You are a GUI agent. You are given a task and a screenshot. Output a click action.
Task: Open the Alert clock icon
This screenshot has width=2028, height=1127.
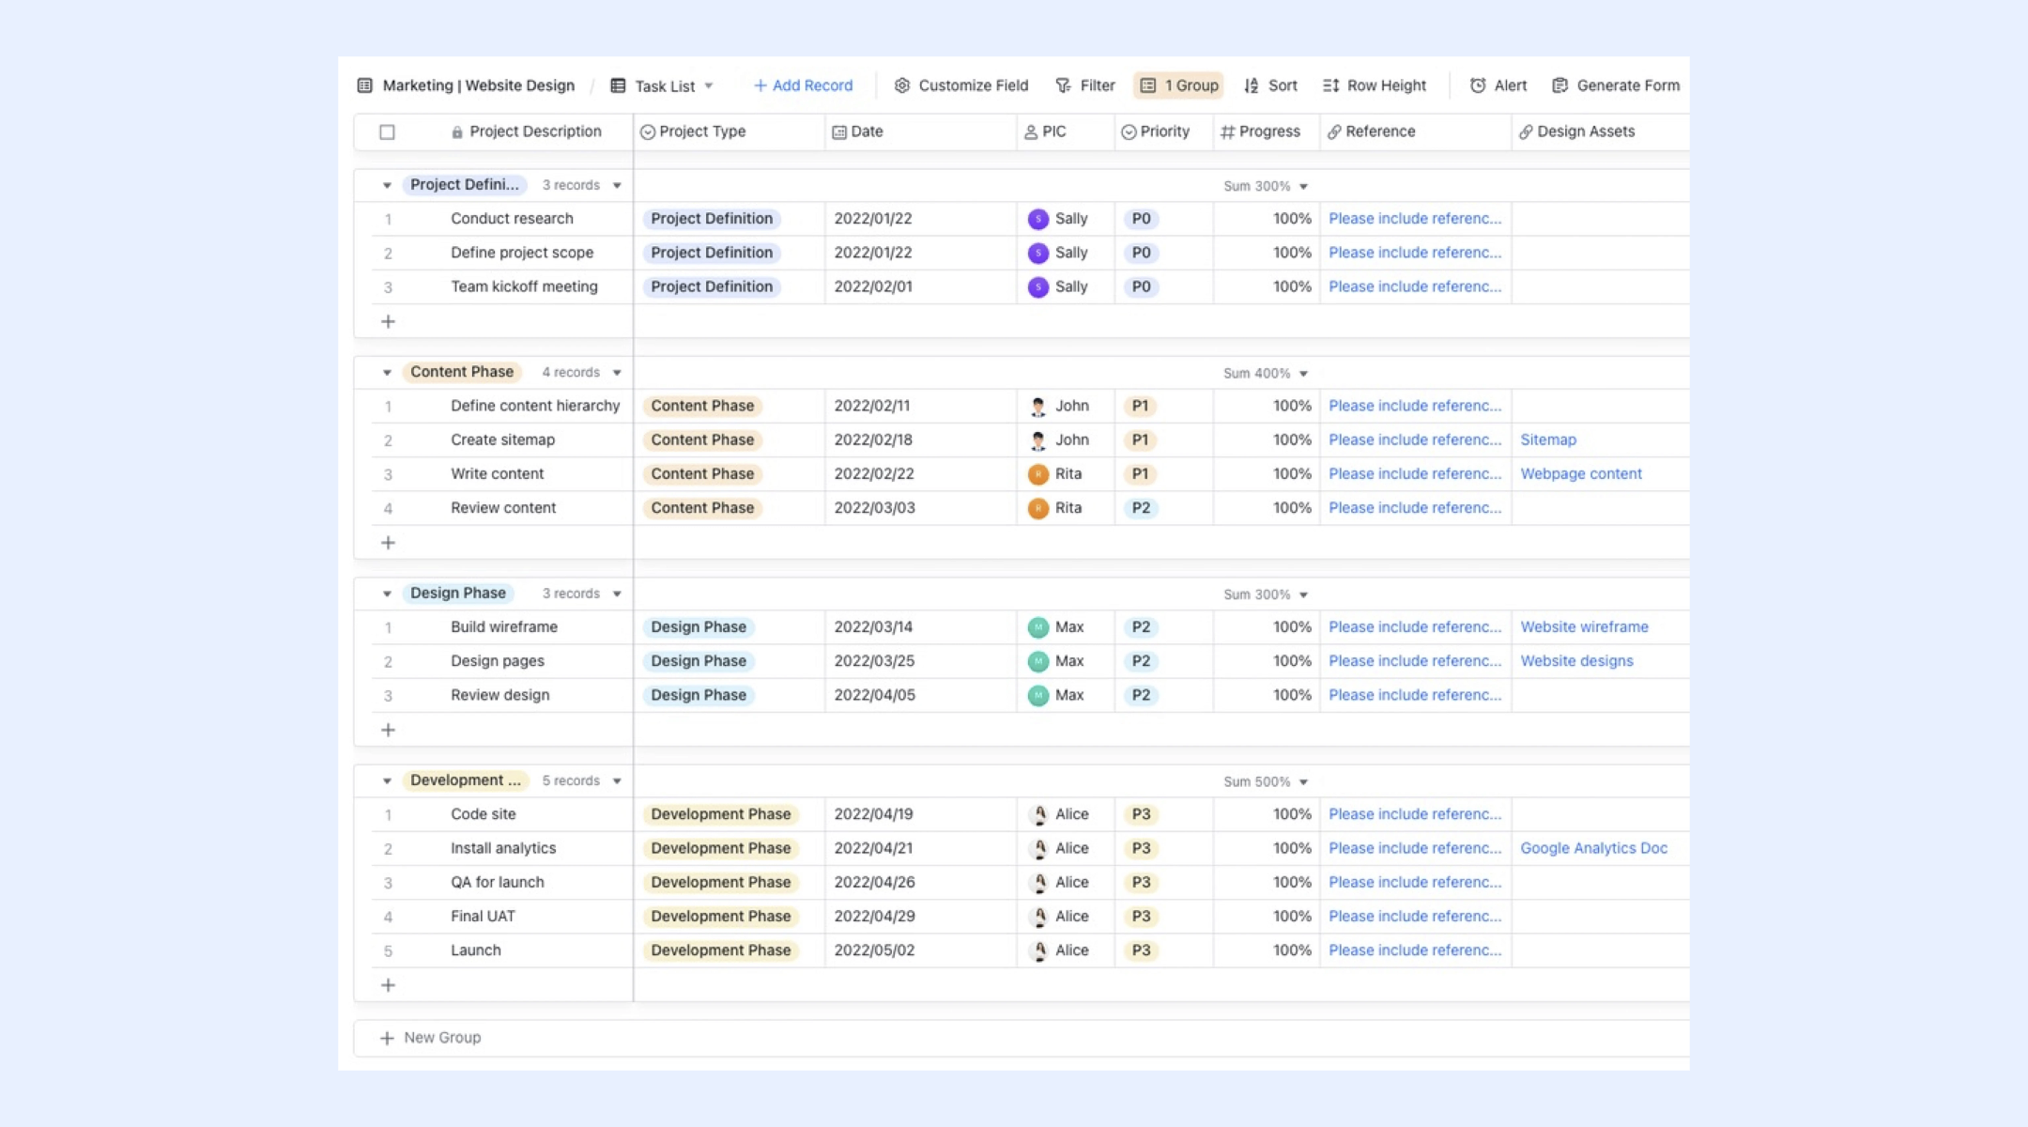(x=1478, y=85)
